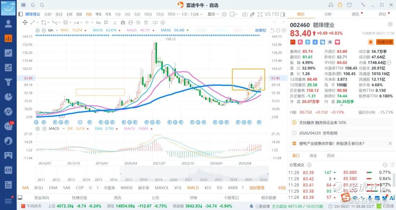This screenshot has width=396, height=210.
Task: Open the 1天:1分K dropdown
Action: tap(192, 14)
